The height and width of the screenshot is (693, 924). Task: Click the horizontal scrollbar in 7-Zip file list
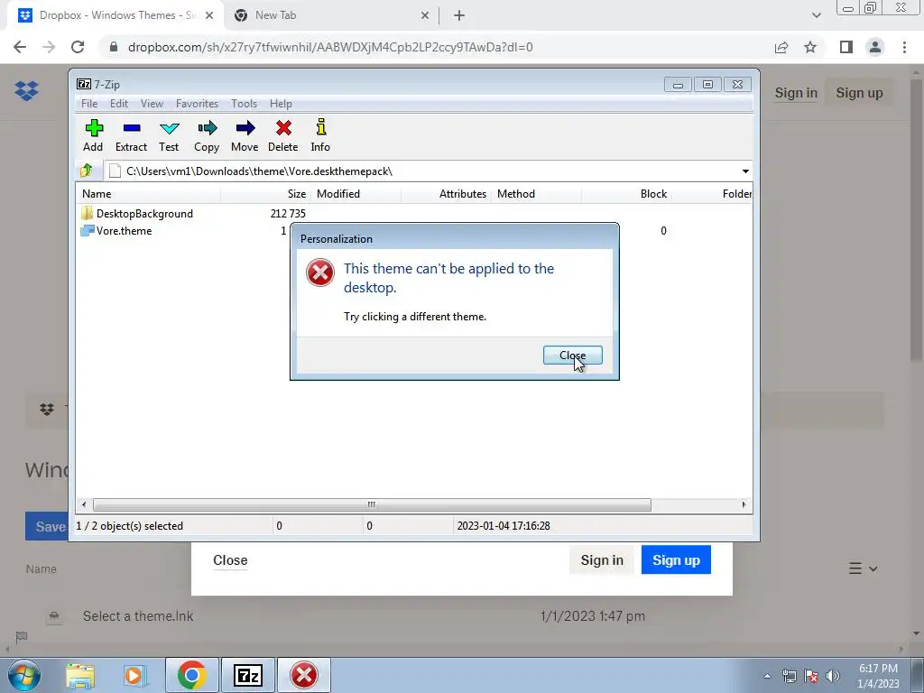(372, 504)
